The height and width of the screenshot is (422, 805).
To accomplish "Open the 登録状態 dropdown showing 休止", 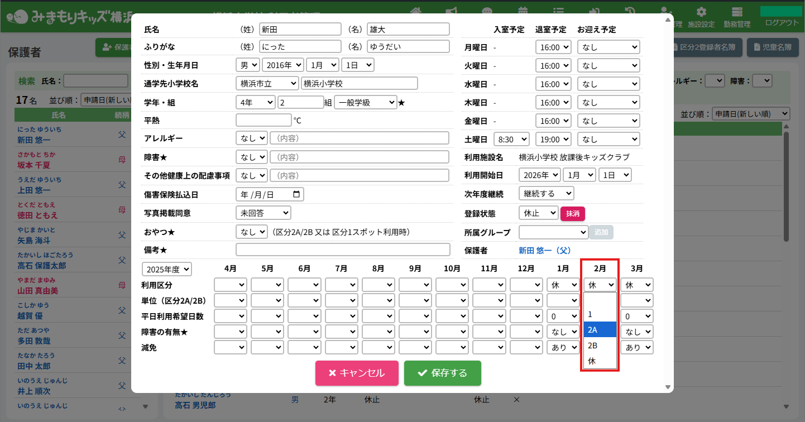I will point(538,213).
